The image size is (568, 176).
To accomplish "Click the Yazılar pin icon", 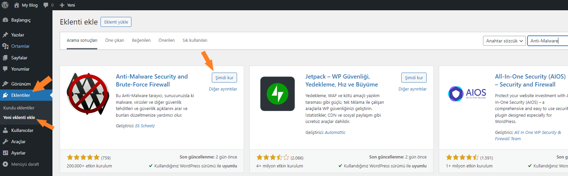I will pyautogui.click(x=5, y=35).
